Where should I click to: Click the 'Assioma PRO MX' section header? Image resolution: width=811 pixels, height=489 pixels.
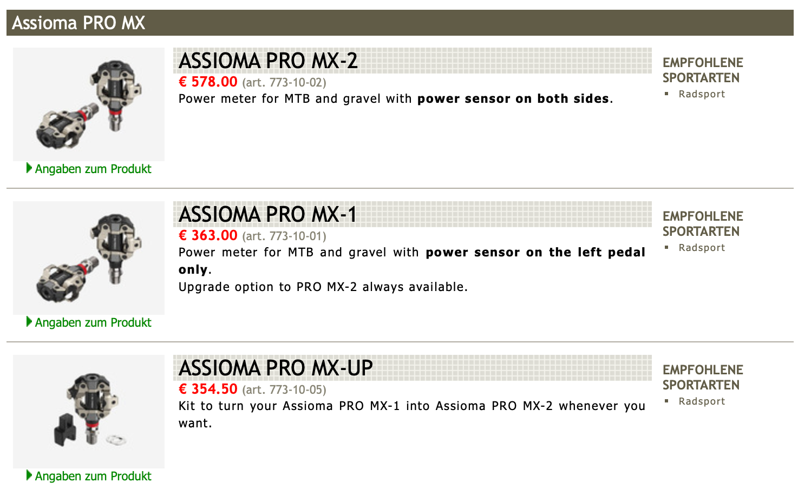pos(79,23)
